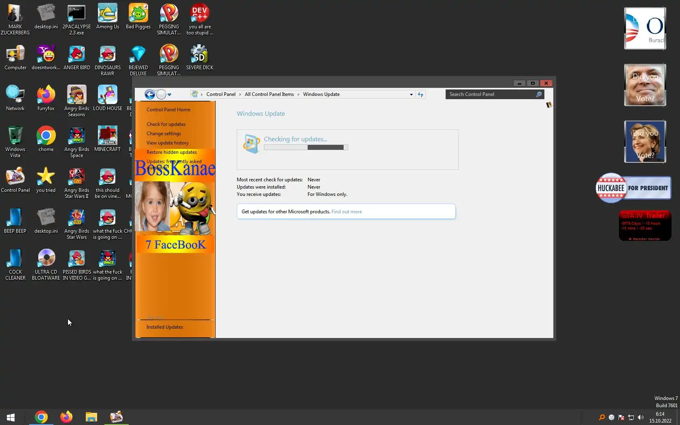Click the 'you tried' star icon
The height and width of the screenshot is (425, 680).
[x=46, y=180]
